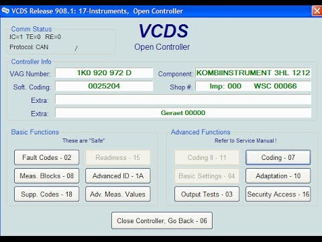Image resolution: width=322 pixels, height=242 pixels.
Task: Click the Component field showing KOMBIINSTRUMENT
Action: coord(253,73)
